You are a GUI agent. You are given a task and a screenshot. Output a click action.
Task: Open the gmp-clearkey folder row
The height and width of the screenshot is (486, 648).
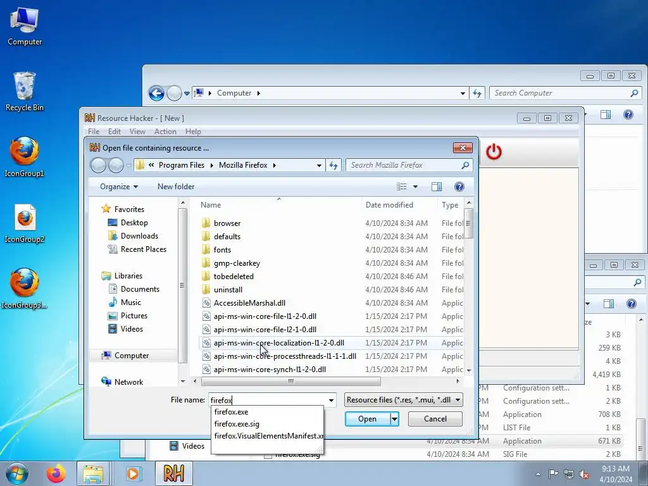click(330, 263)
